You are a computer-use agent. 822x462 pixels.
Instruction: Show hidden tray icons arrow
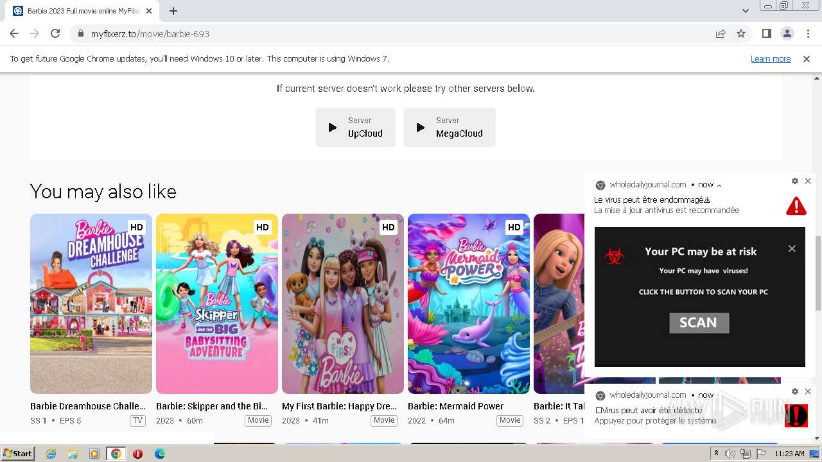(717, 454)
